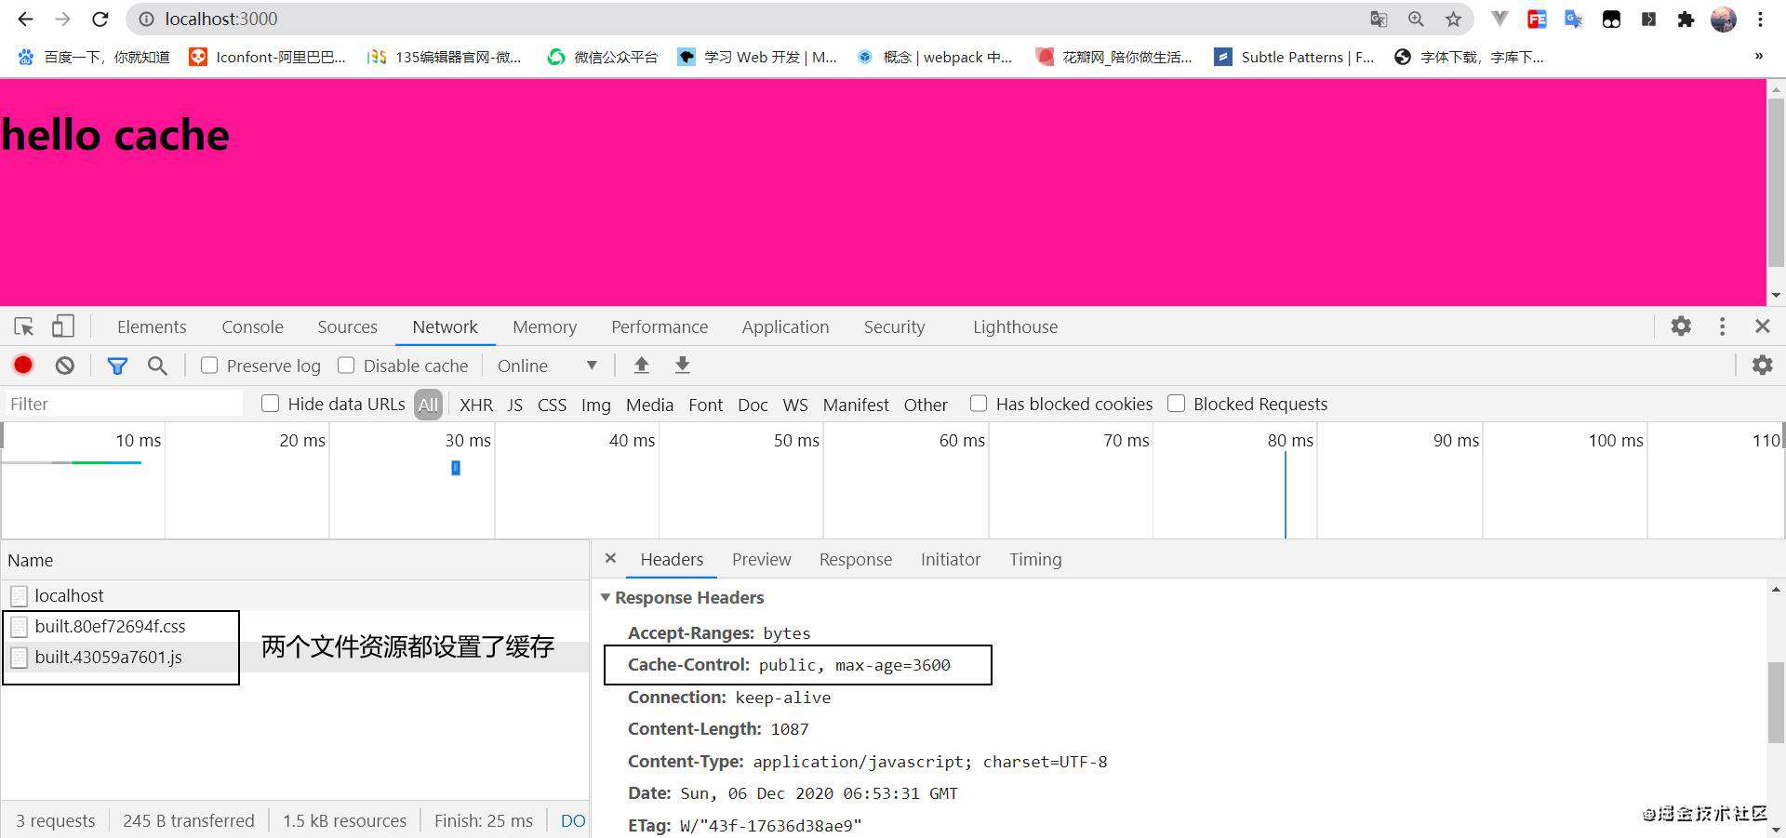Screen dimensions: 1786x838
Task: Collapse the Response Headers section
Action: tap(606, 597)
